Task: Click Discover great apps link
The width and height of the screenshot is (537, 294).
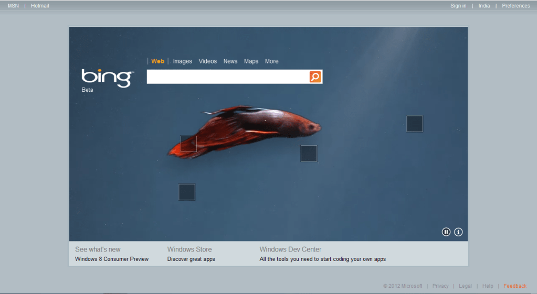Action: (x=191, y=259)
